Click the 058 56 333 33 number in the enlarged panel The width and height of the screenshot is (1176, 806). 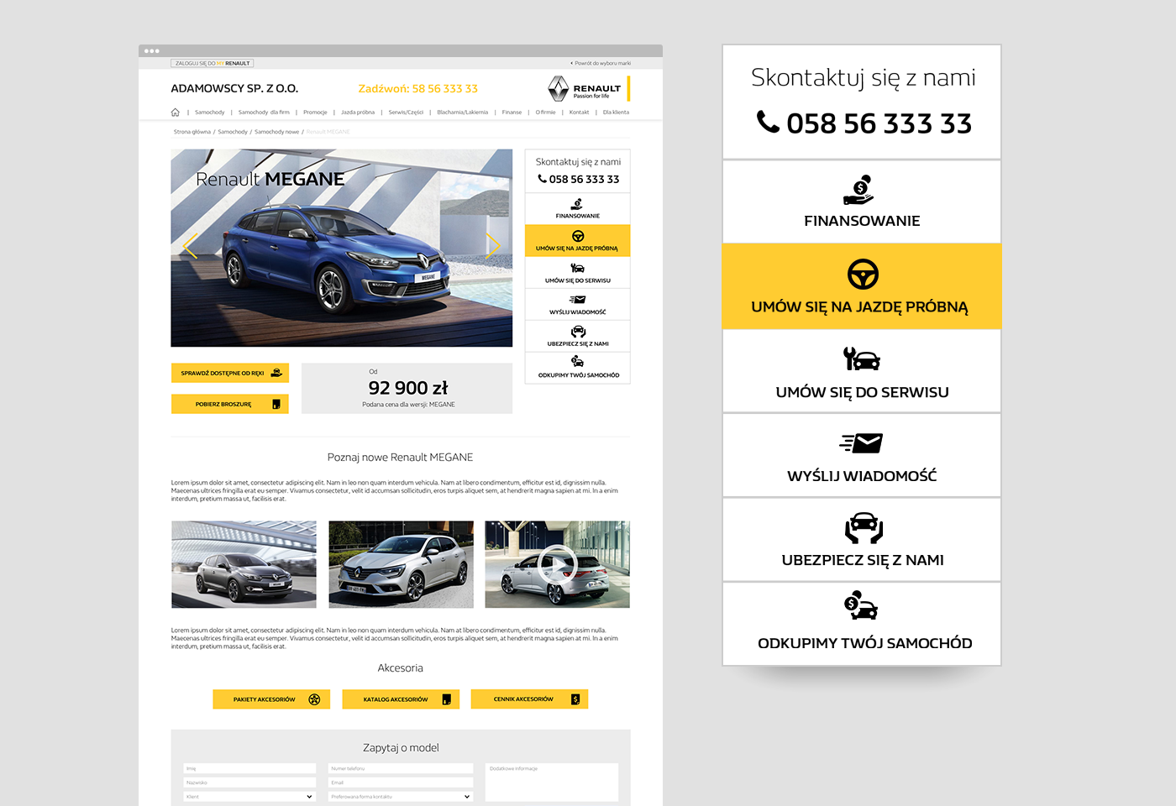coord(879,123)
